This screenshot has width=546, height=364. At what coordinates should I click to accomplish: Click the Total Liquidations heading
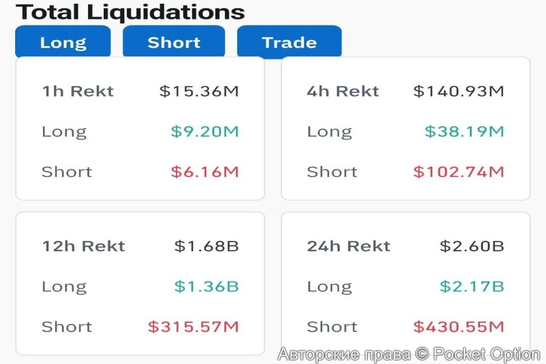pos(130,12)
